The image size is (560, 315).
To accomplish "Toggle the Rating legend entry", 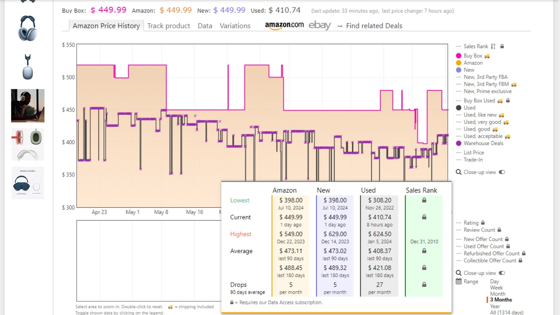I will pos(471,223).
